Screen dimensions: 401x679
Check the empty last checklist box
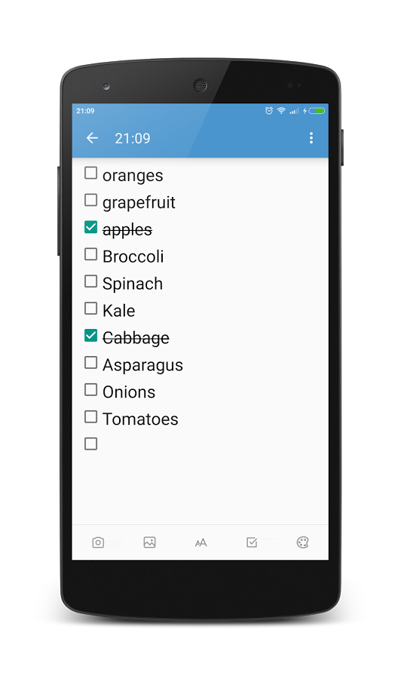[91, 444]
